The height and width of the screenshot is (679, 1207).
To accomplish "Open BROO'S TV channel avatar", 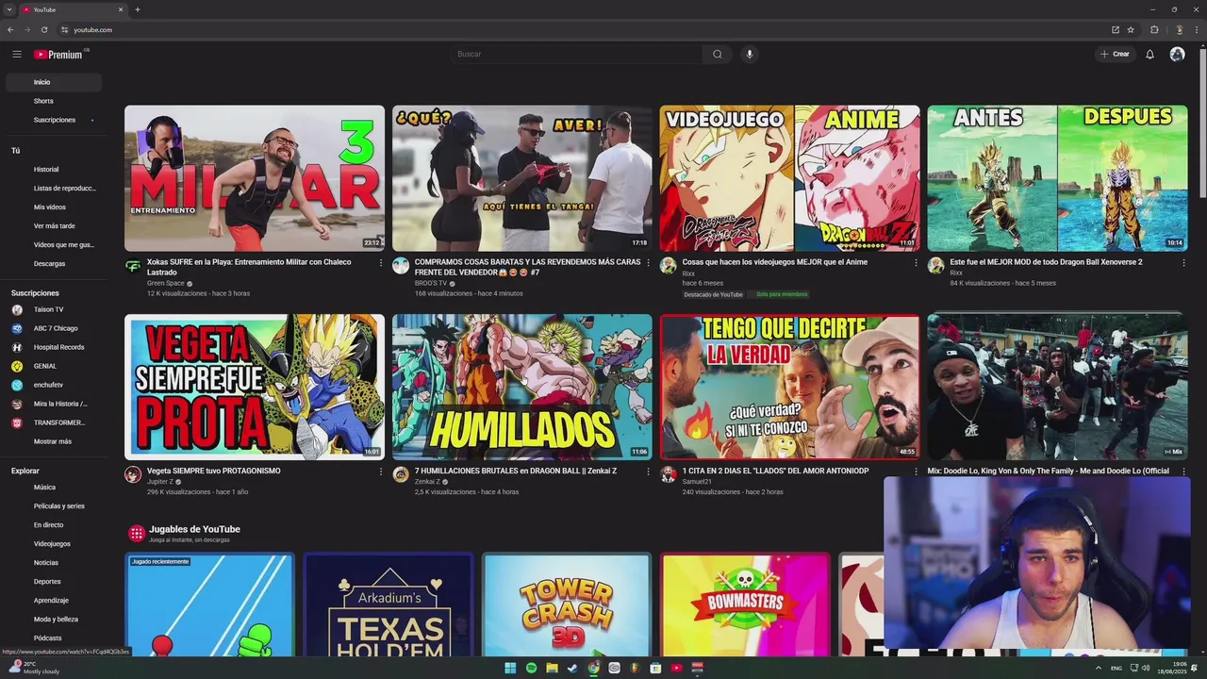I will [401, 266].
